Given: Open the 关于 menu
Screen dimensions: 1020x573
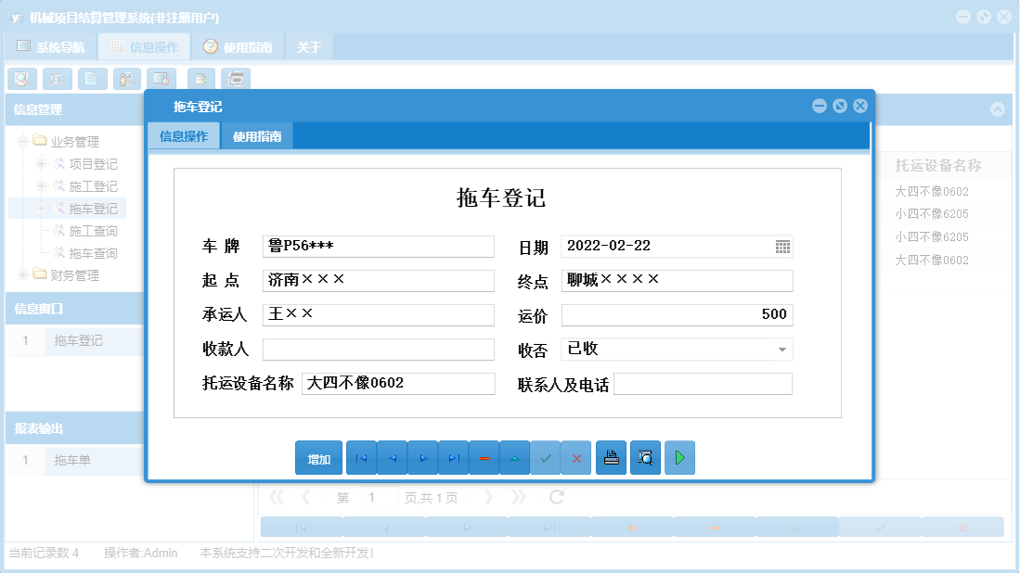Looking at the screenshot, I should pyautogui.click(x=308, y=45).
